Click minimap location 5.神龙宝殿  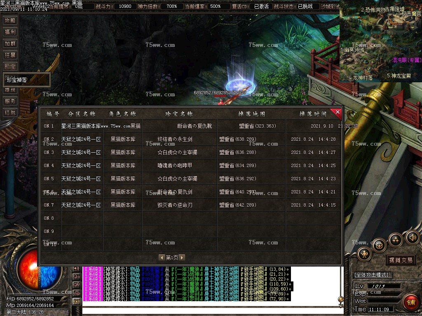point(399,76)
